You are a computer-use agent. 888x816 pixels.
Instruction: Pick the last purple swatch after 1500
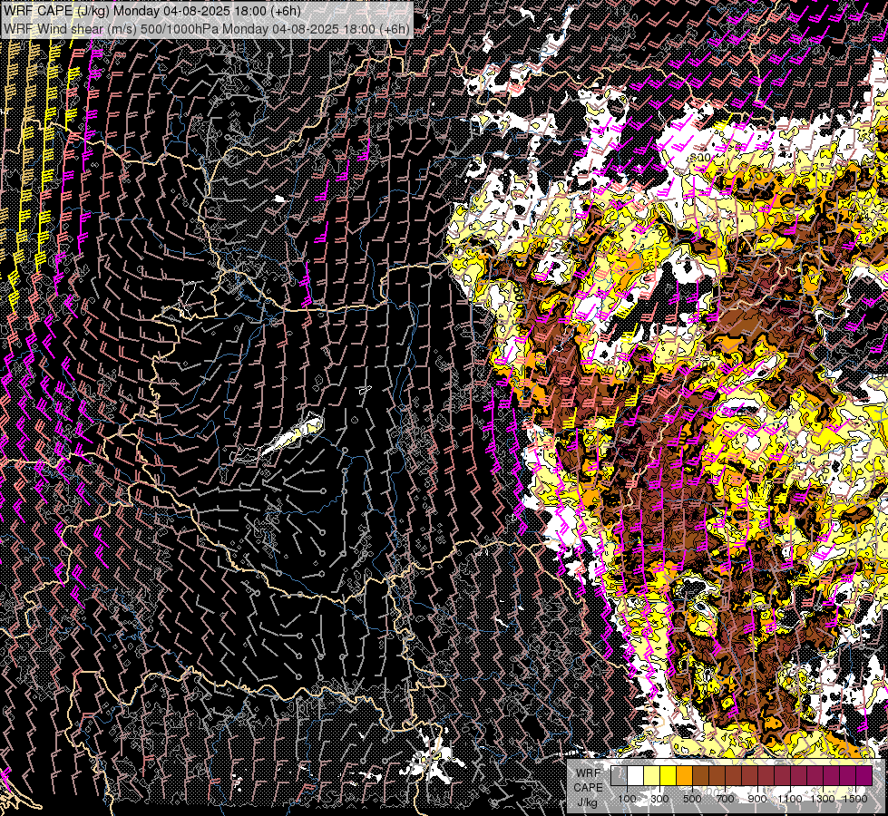point(864,775)
